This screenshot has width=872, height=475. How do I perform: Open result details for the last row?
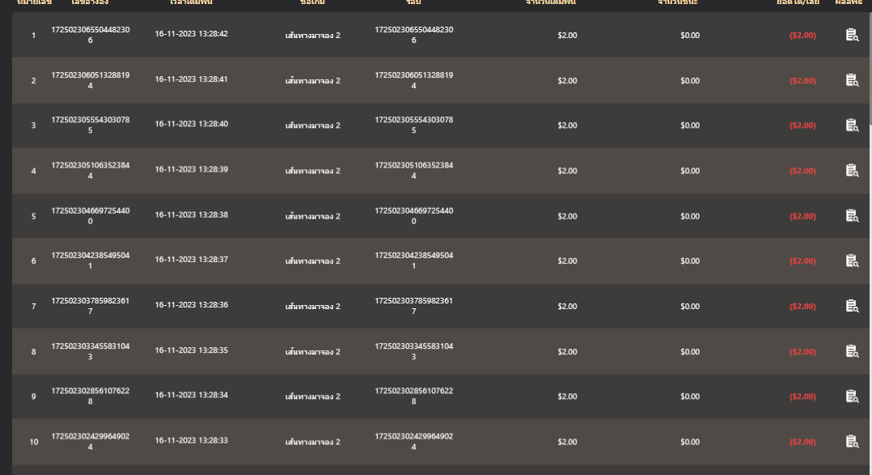[851, 442]
